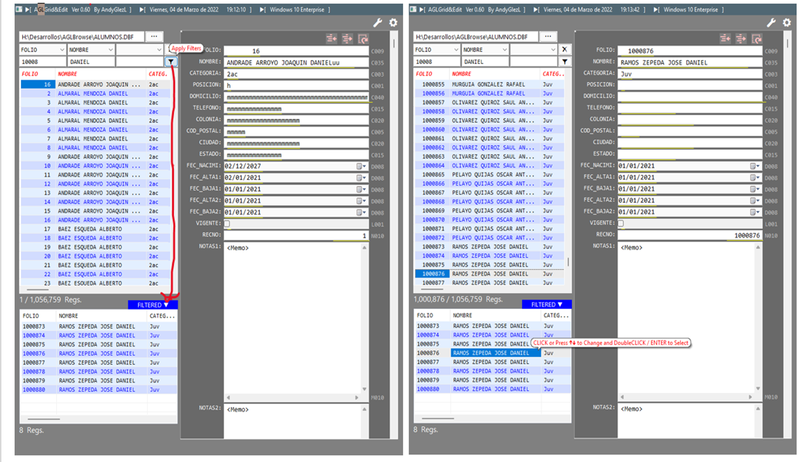
Task: Open the FEC_NACIMI date picker in the left window
Action: (x=361, y=166)
